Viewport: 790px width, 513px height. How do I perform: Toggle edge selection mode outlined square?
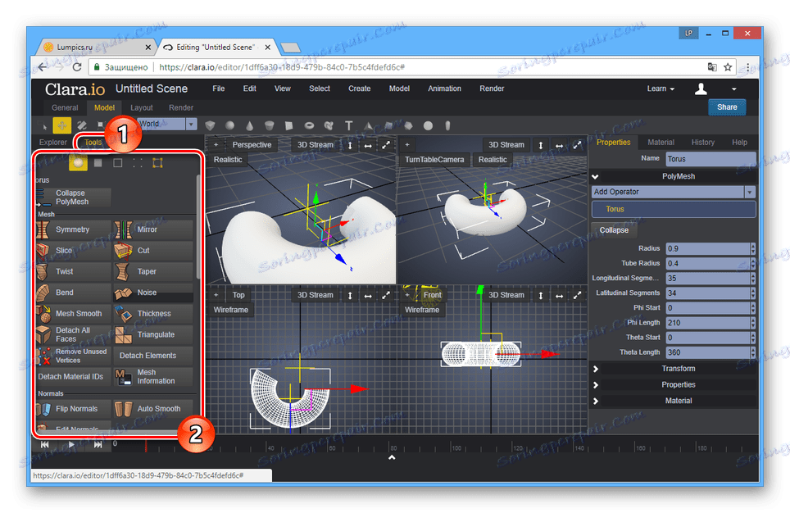tap(118, 163)
